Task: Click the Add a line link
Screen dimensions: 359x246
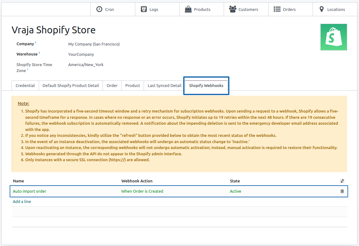Action: [x=22, y=201]
